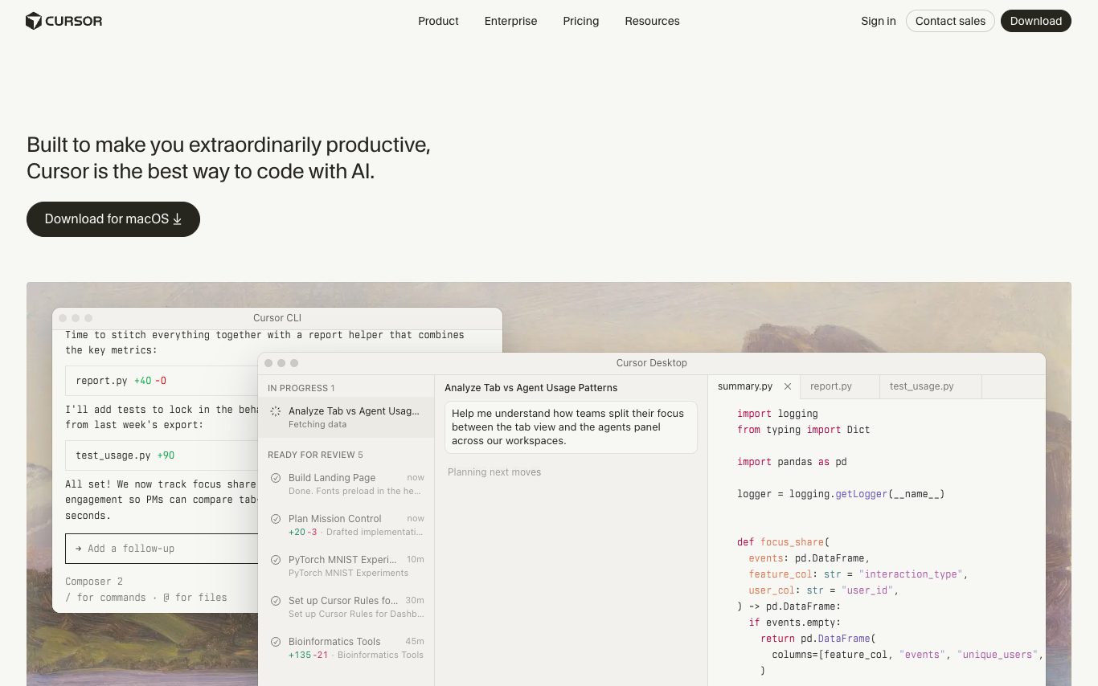Click the Add a follow-up input field

click(x=161, y=549)
